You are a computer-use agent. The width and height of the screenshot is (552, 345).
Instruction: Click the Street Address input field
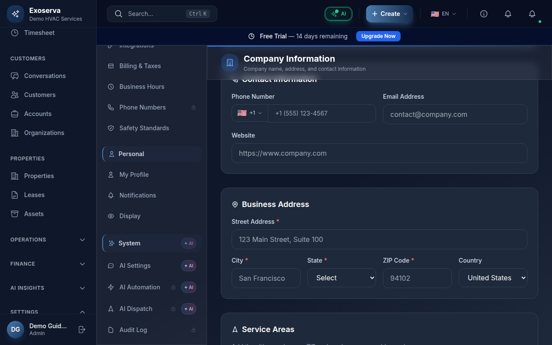(x=379, y=239)
